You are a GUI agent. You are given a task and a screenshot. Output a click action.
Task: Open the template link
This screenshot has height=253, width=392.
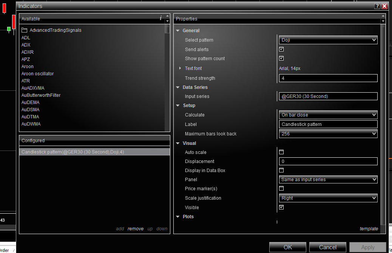point(369,229)
